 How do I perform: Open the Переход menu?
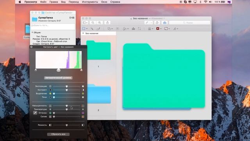tap(74, 2)
